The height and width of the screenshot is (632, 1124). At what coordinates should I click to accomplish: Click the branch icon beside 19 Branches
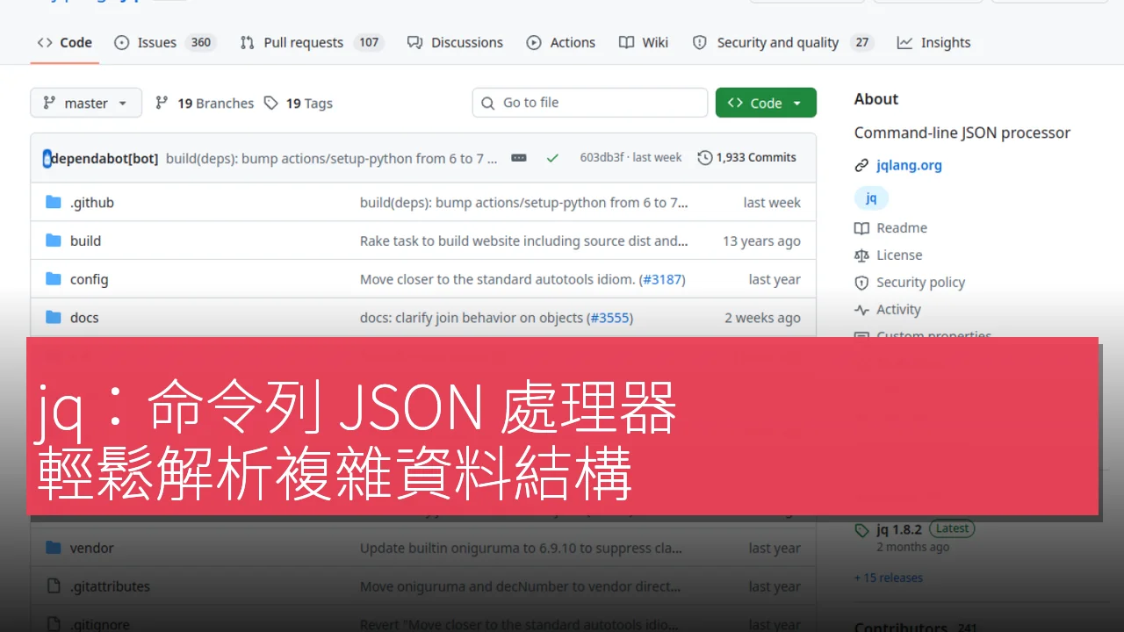[162, 103]
